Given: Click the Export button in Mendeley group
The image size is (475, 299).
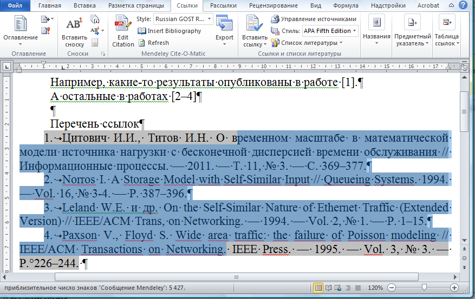Looking at the screenshot, I should [224, 30].
